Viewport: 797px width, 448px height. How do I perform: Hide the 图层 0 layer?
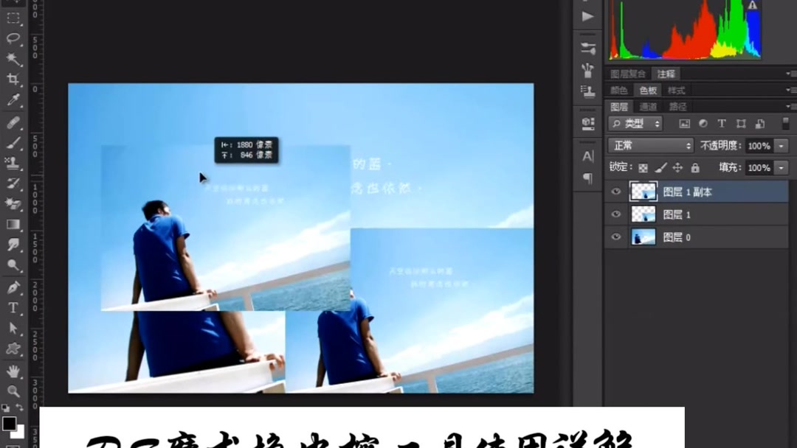tap(616, 236)
